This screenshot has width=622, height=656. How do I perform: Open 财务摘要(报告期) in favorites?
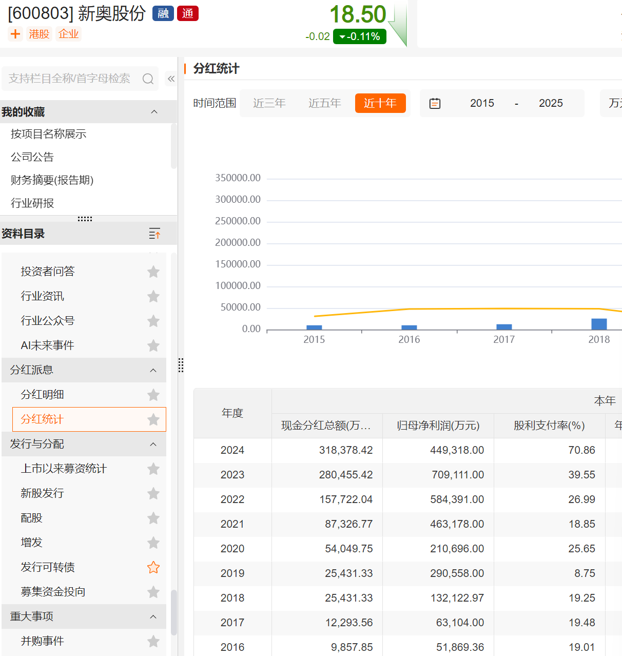pos(52,180)
